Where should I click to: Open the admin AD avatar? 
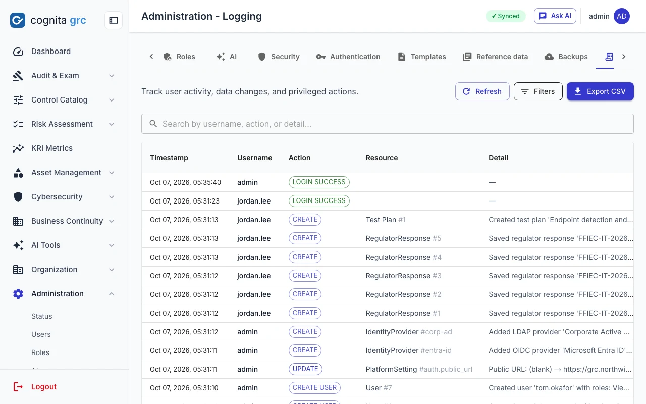point(622,16)
